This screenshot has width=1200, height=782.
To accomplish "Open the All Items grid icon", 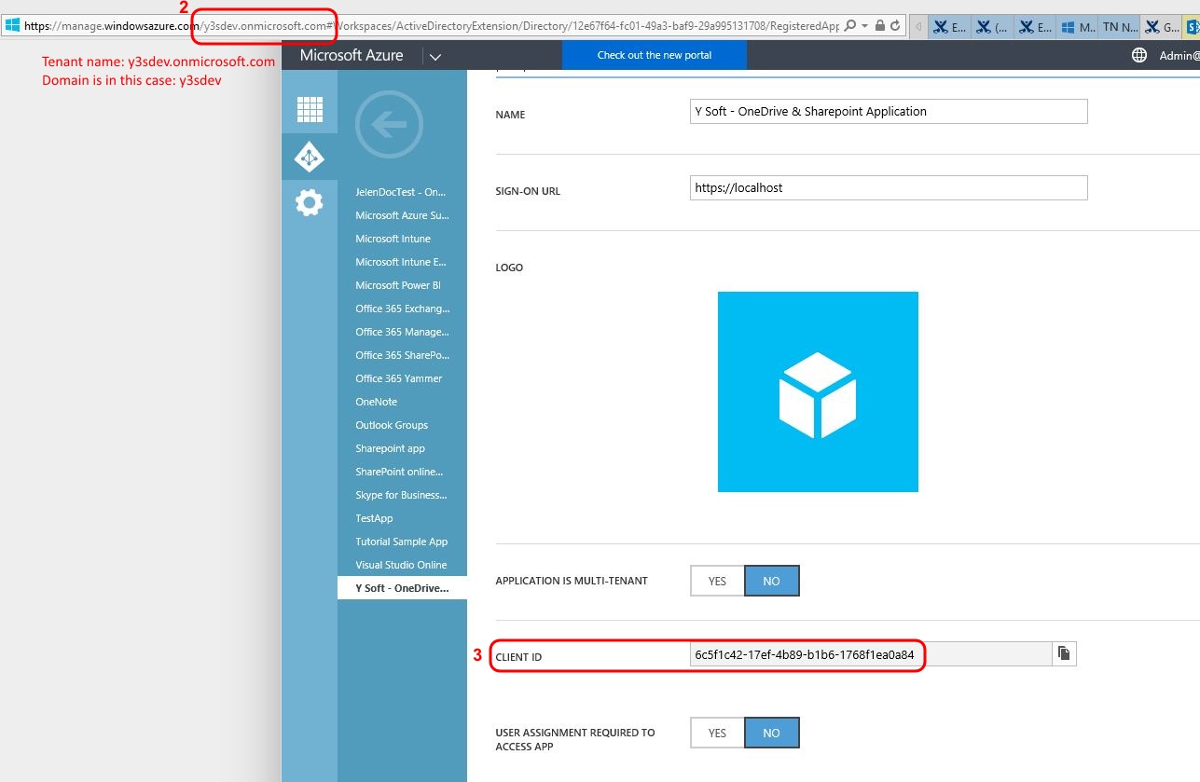I will pos(310,109).
